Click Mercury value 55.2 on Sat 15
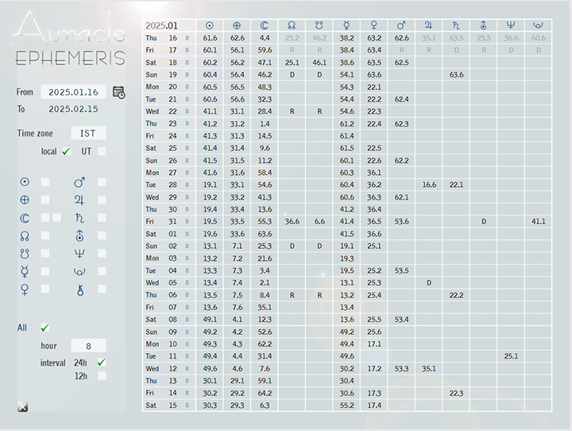 pos(346,406)
